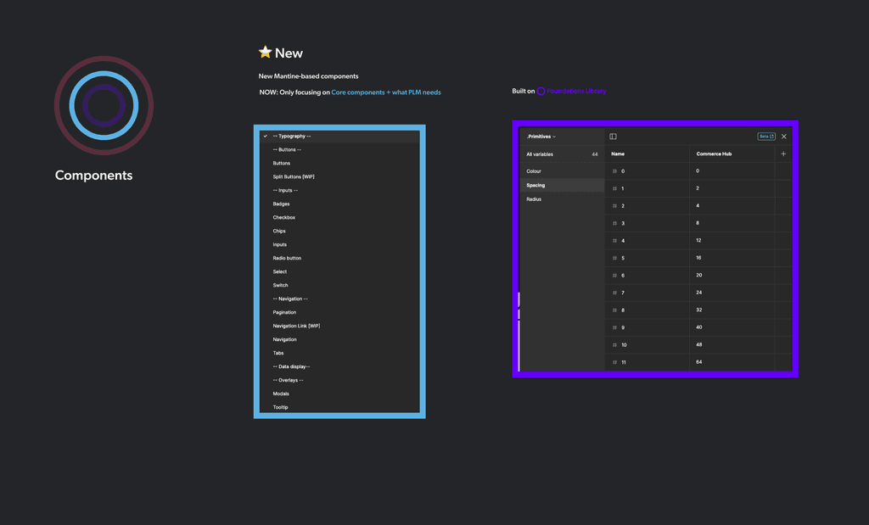Click value 64 in Commerce Hub column
The image size is (869, 525).
click(x=699, y=361)
